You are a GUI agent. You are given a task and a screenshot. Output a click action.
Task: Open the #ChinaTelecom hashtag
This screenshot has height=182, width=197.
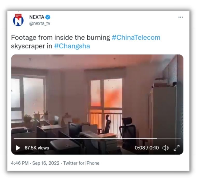click(x=136, y=37)
